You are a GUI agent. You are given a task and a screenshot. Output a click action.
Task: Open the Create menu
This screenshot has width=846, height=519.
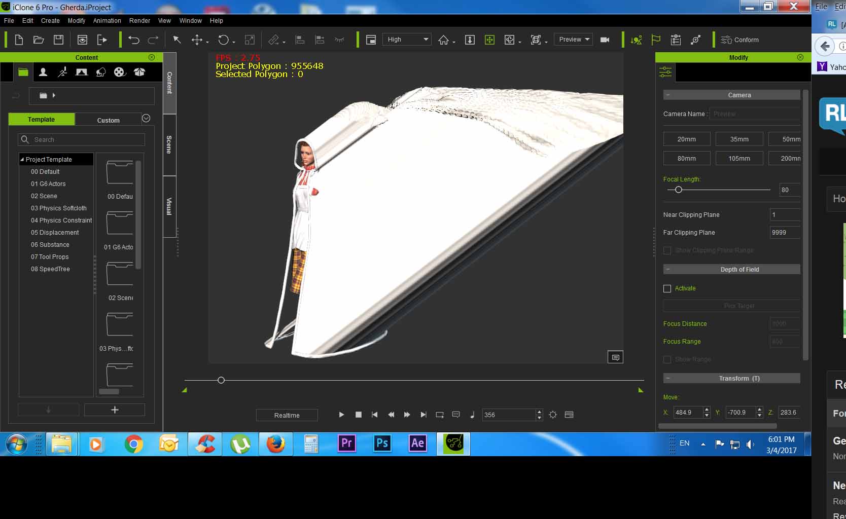coord(50,21)
